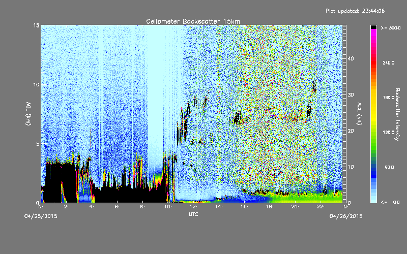
Task: Click the right AGL (kft) axis label
Action: click(359, 113)
